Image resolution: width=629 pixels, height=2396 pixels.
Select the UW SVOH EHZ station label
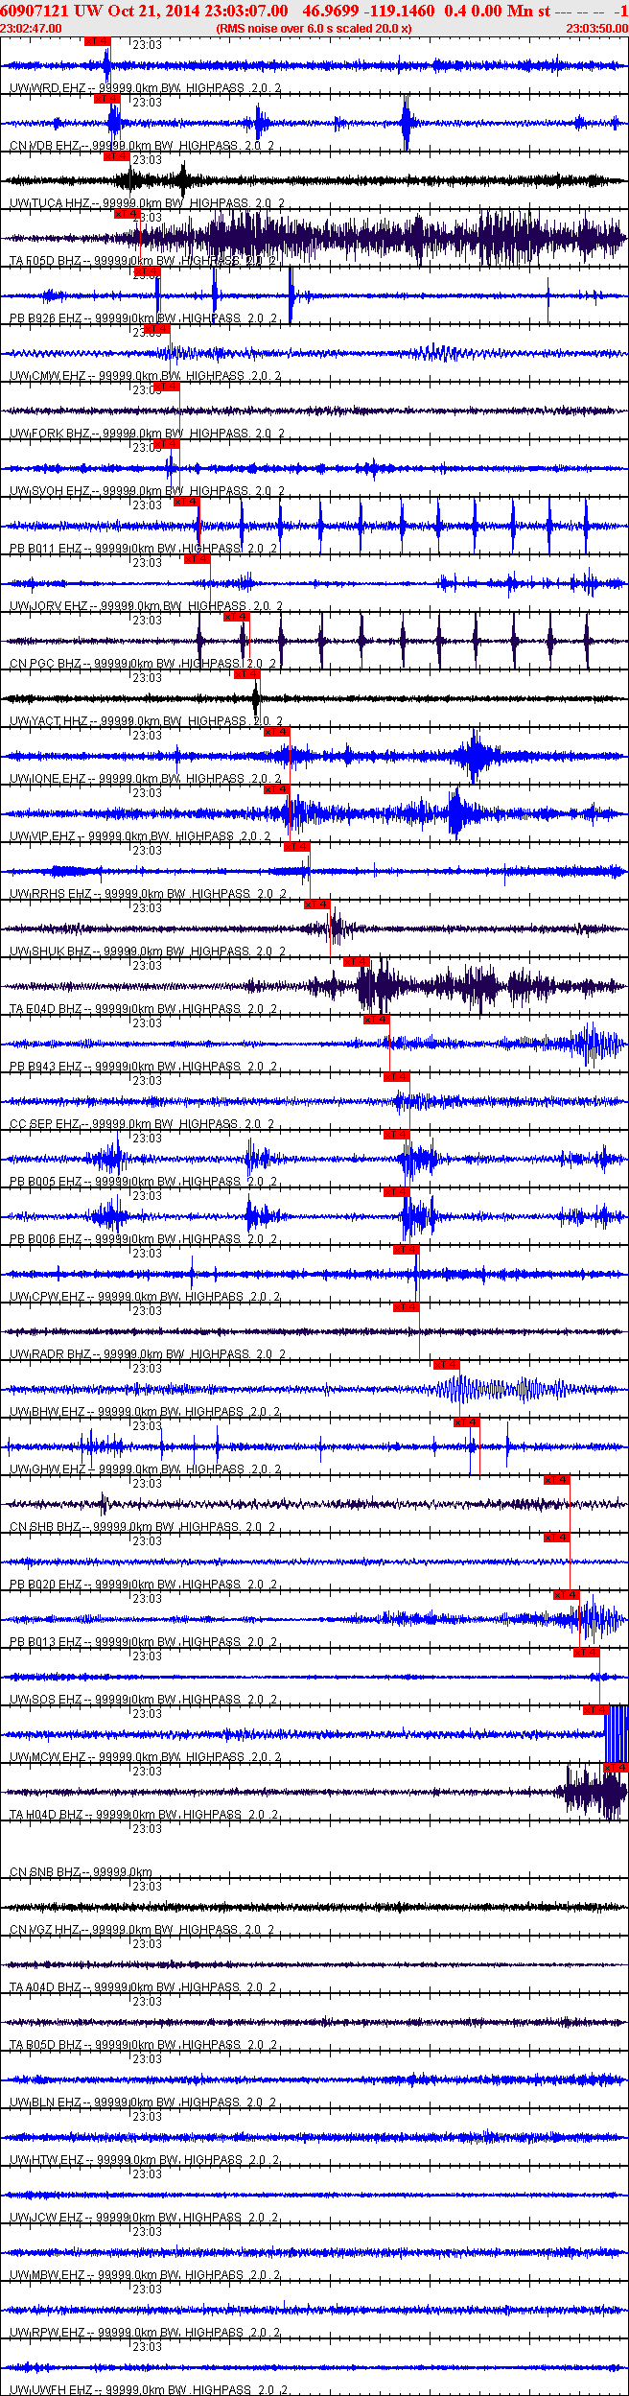tap(147, 491)
